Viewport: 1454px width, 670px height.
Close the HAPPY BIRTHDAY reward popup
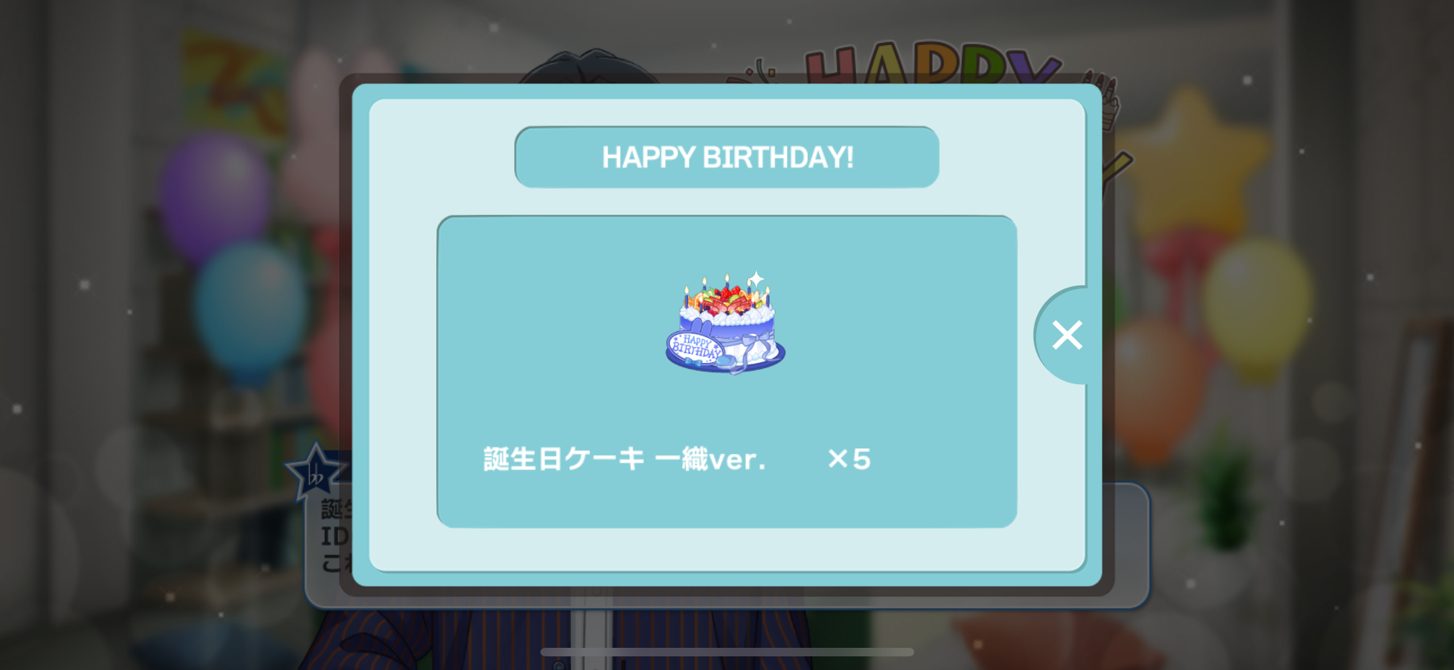(x=1067, y=335)
